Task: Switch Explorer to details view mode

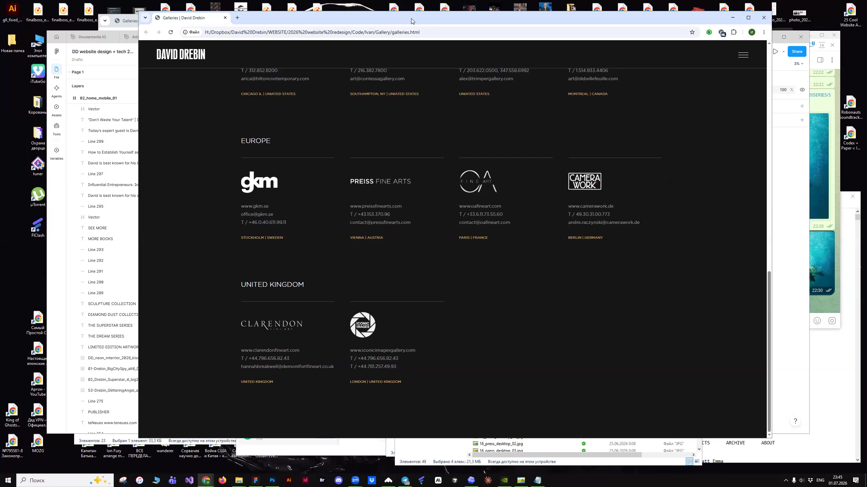Action: [x=690, y=461]
